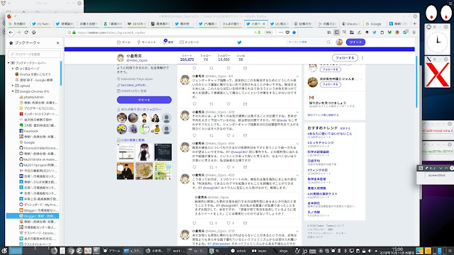This screenshot has height=255, width=454.
Task: Open モーメント in Twitter navigation
Action: [147, 42]
